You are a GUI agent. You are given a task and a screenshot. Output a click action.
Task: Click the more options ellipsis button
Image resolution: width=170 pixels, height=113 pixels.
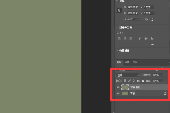coord(153,44)
